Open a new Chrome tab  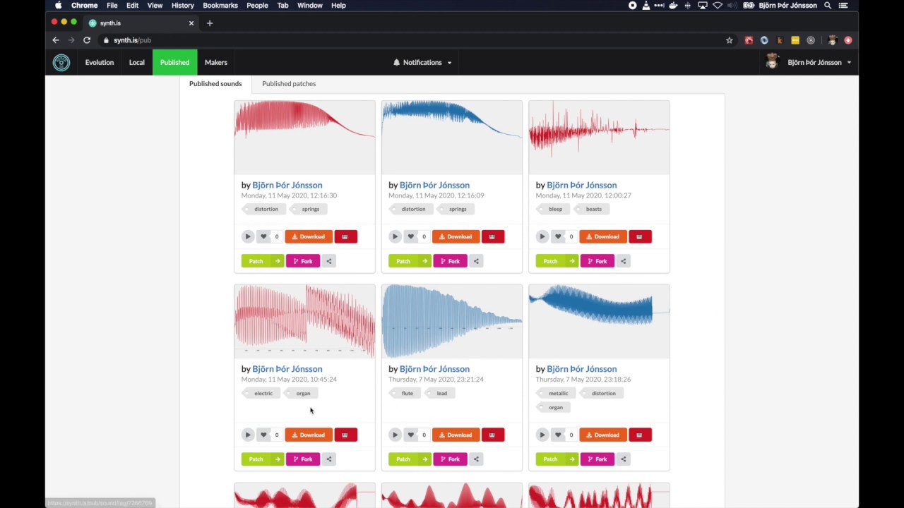[x=209, y=23]
